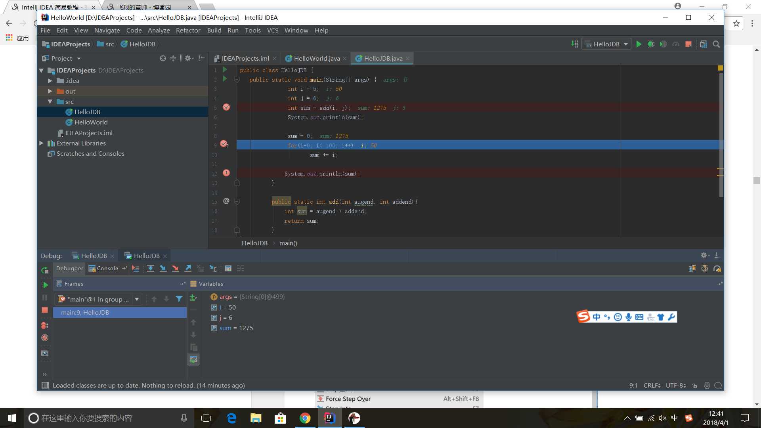Screen dimensions: 761x428
Task: Expand the out folder
Action: tap(50, 91)
